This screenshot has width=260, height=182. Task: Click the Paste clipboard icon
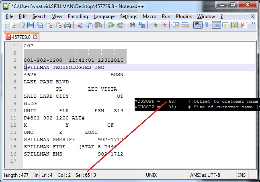pos(98,25)
